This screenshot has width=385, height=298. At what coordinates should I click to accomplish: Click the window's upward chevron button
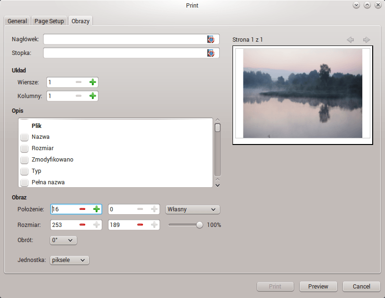tap(367, 5)
